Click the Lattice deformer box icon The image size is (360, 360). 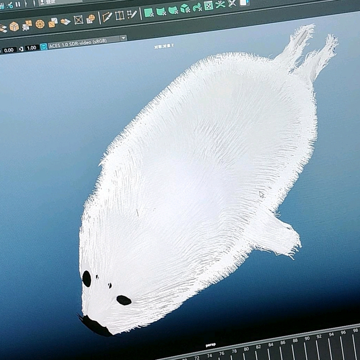pyautogui.click(x=78, y=20)
